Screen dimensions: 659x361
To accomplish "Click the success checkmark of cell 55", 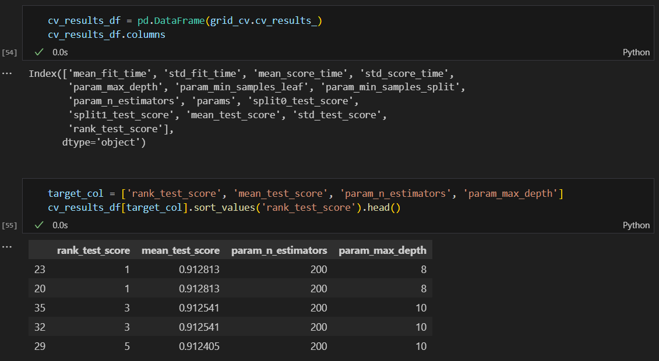I will pos(39,225).
